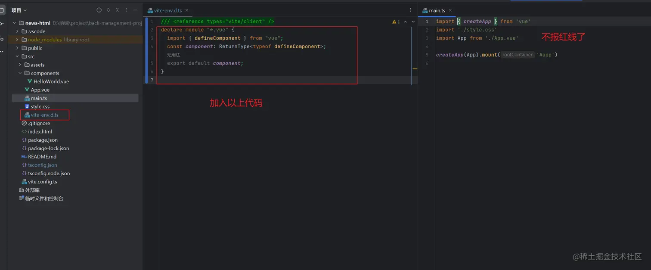Click the Vue icon beside App.vue
Viewport: 651px width, 270px height.
click(27, 90)
